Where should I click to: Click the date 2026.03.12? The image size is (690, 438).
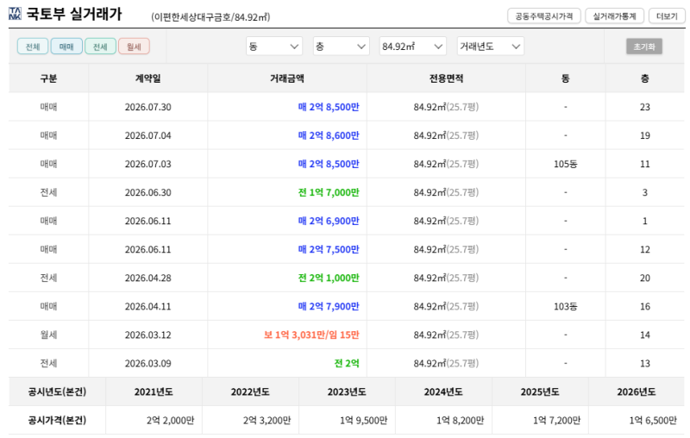147,335
